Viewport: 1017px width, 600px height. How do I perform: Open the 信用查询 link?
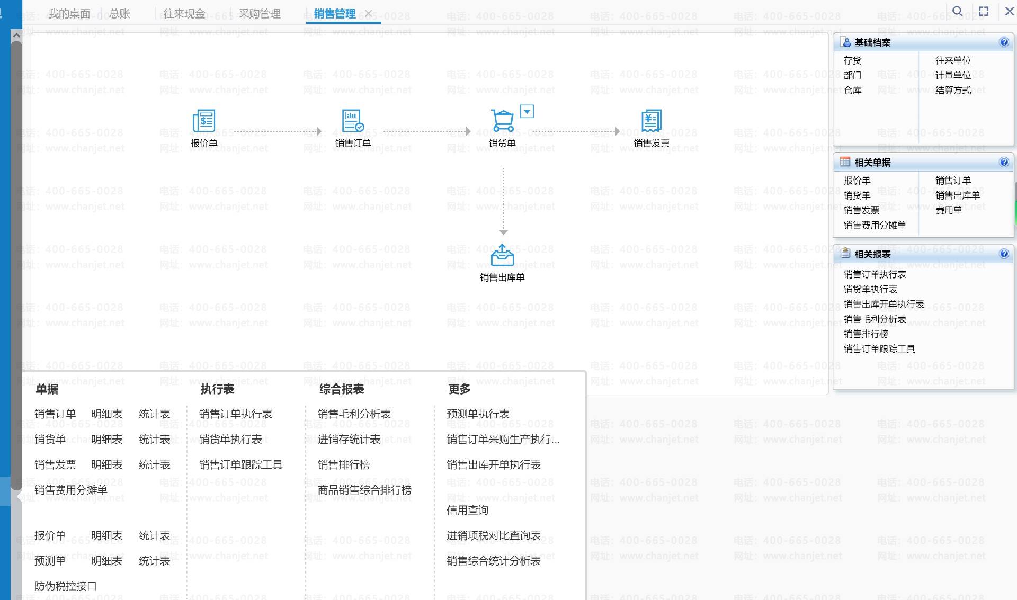click(467, 511)
